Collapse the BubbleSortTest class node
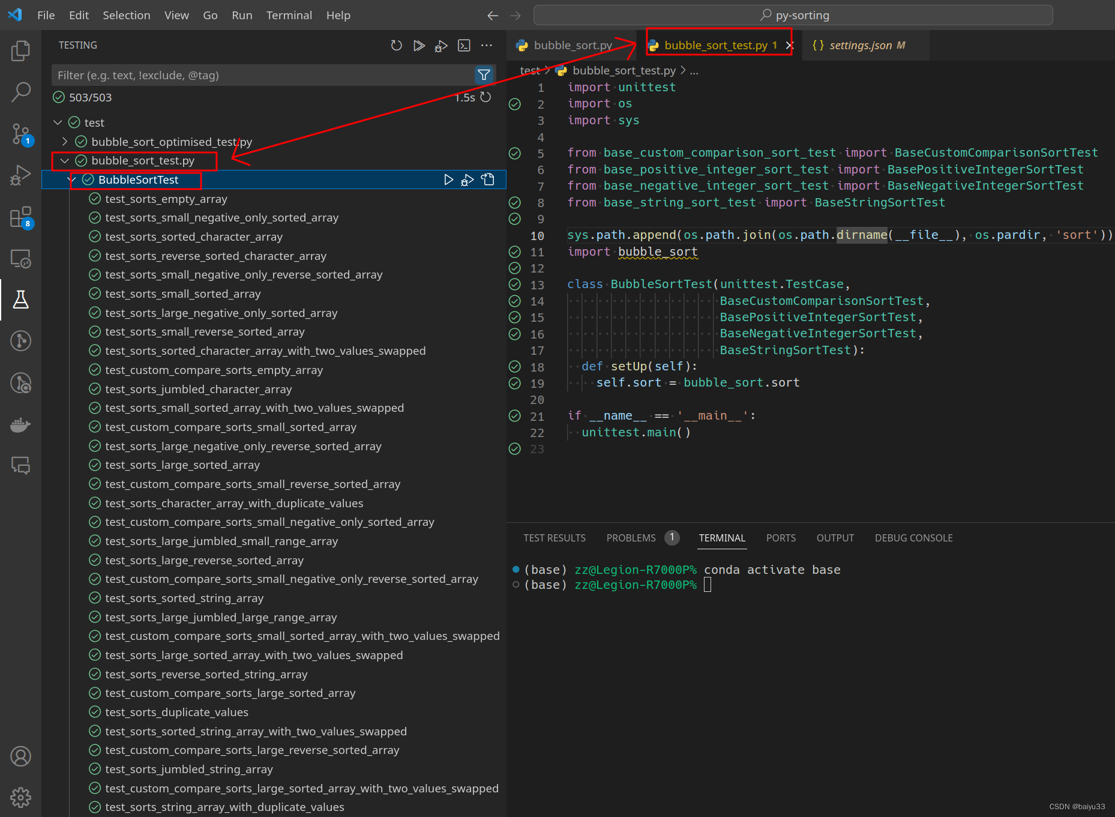Screen dimensions: 1115x817 pos(72,179)
